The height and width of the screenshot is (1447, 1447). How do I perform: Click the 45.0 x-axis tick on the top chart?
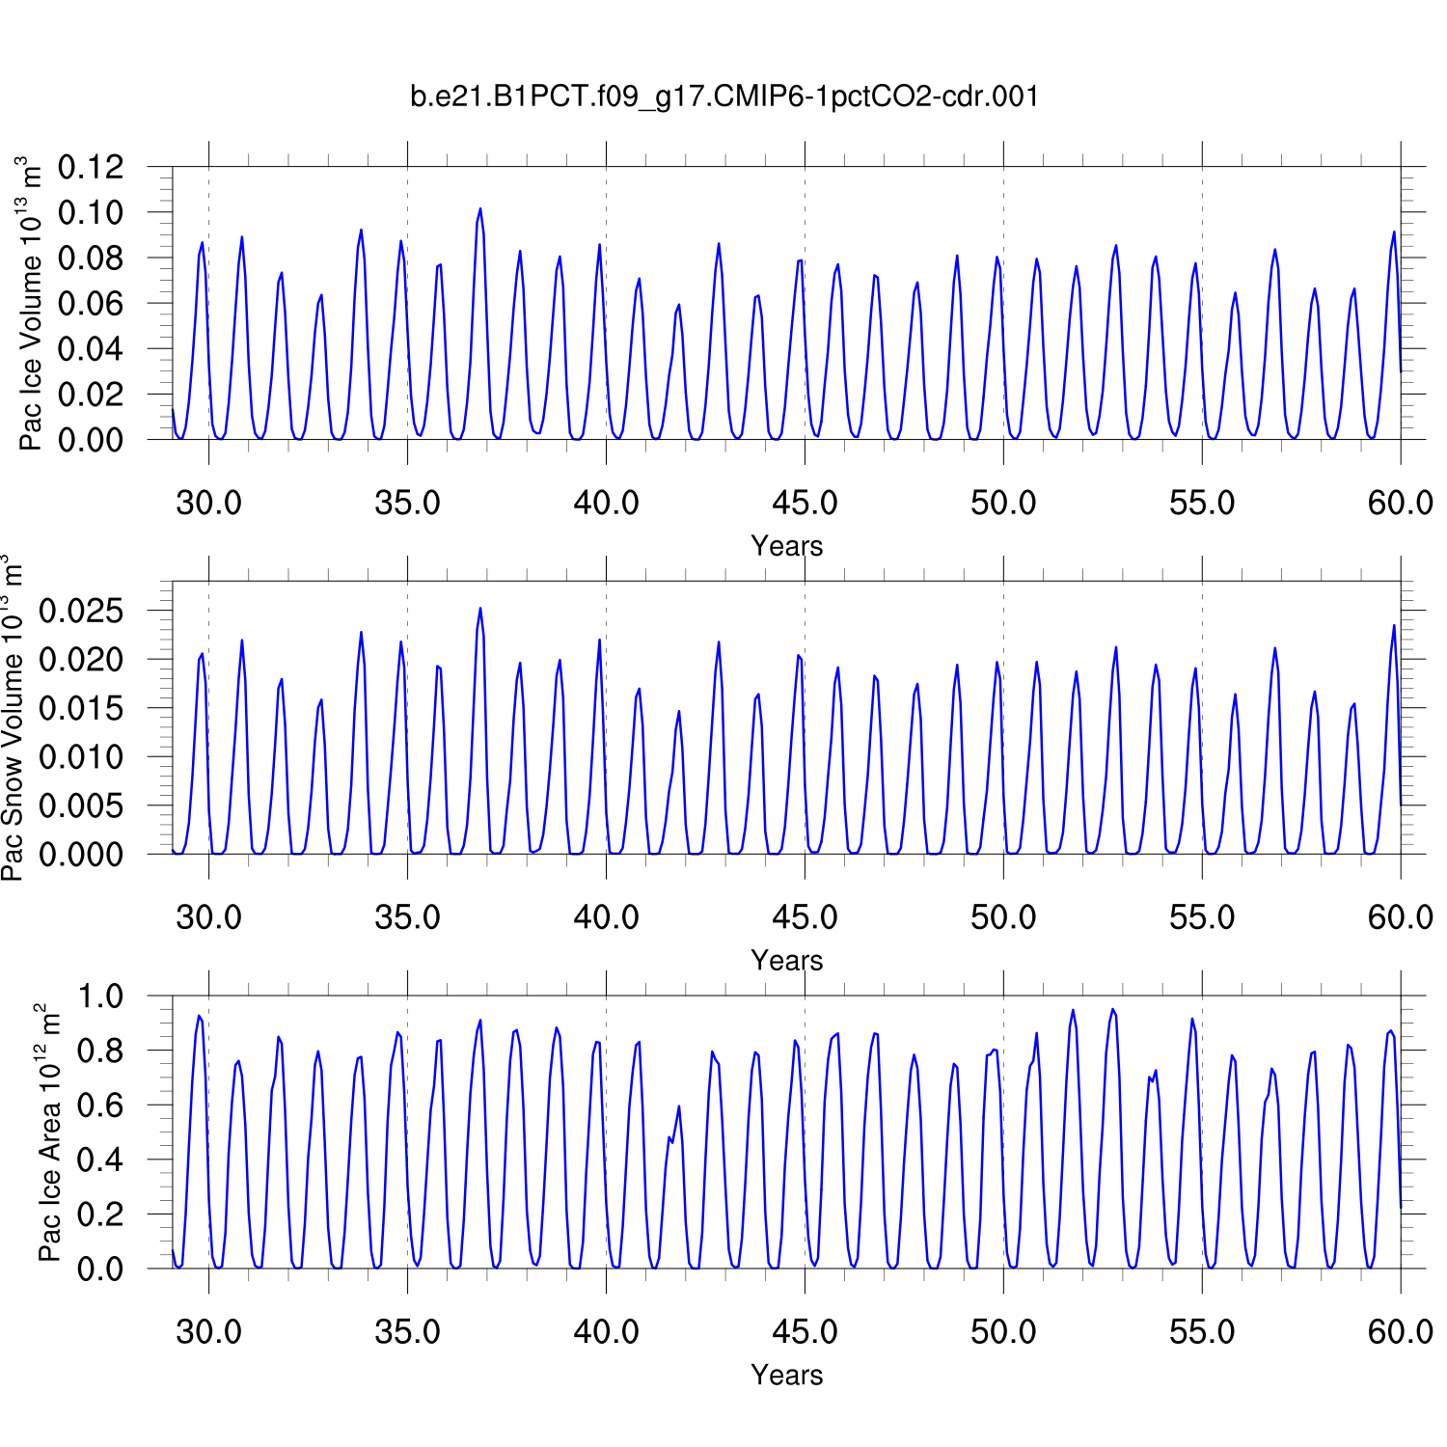pyautogui.click(x=805, y=503)
